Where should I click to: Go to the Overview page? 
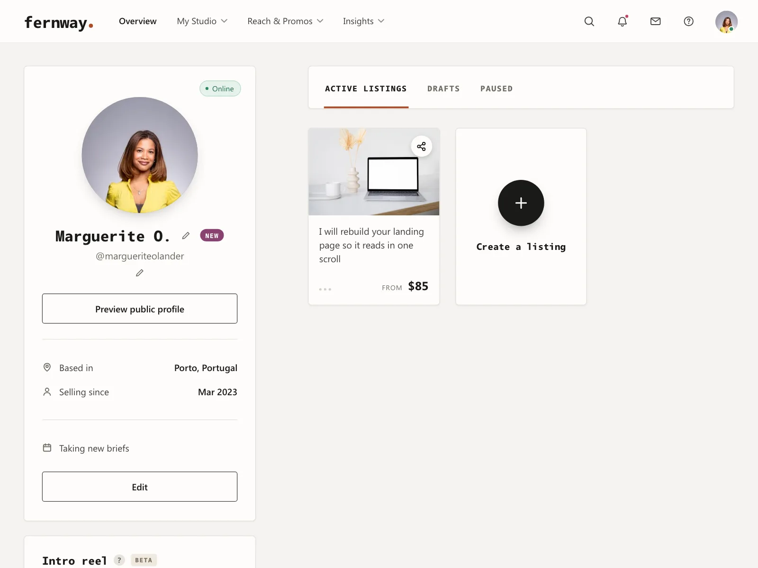[x=137, y=21]
